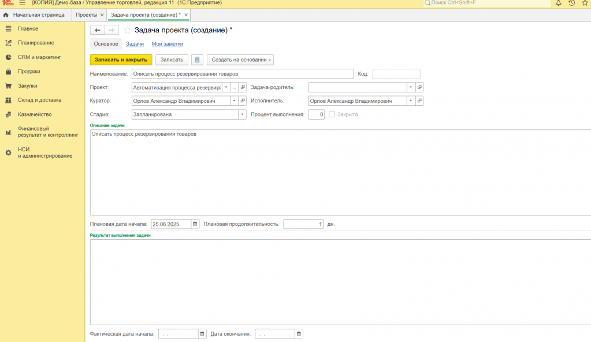This screenshot has height=342, width=591.
Task: Click the Склад и доставка grid icon
Action: (8, 101)
